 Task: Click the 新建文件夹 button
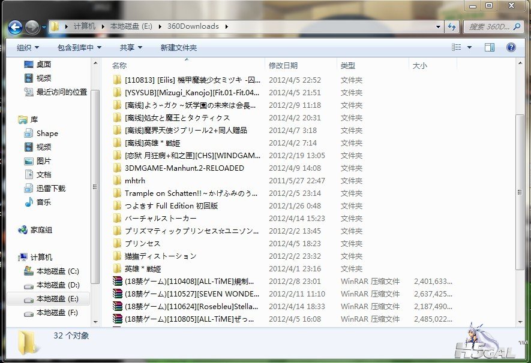178,47
